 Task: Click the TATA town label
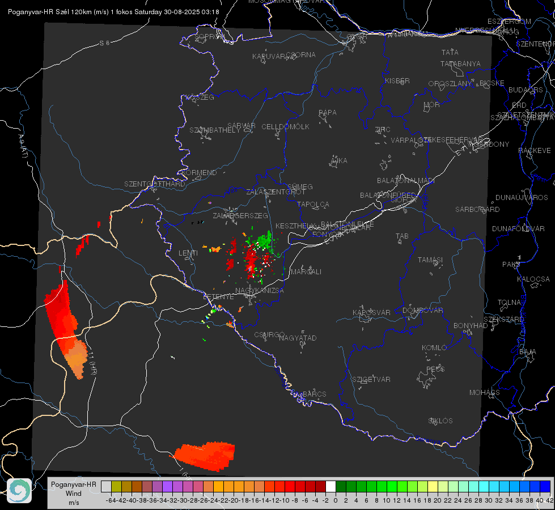point(450,52)
